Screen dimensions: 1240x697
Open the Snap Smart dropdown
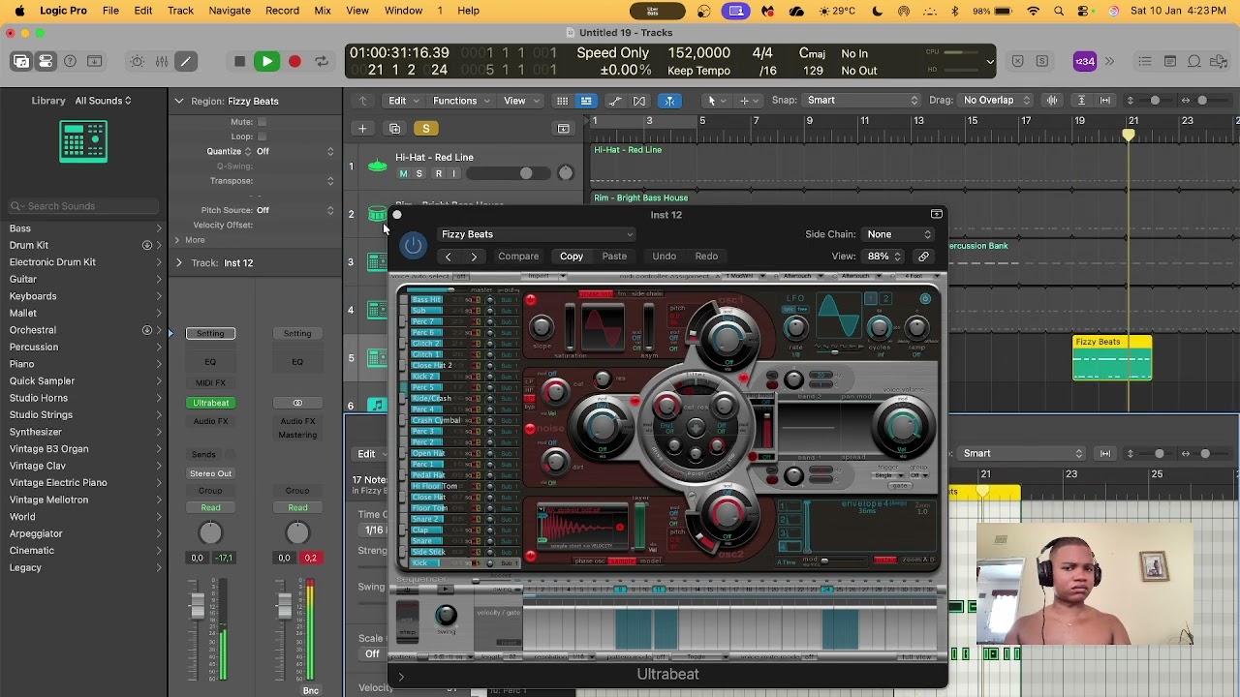(862, 100)
